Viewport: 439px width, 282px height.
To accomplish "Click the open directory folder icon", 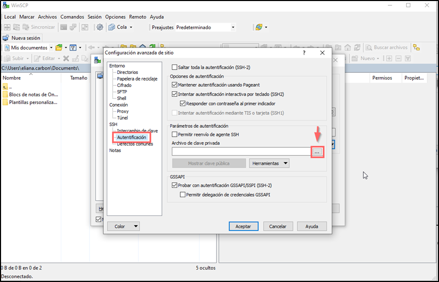I will click(x=59, y=47).
